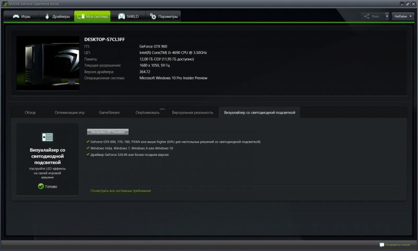Click the gears icon on Параметры

click(153, 17)
